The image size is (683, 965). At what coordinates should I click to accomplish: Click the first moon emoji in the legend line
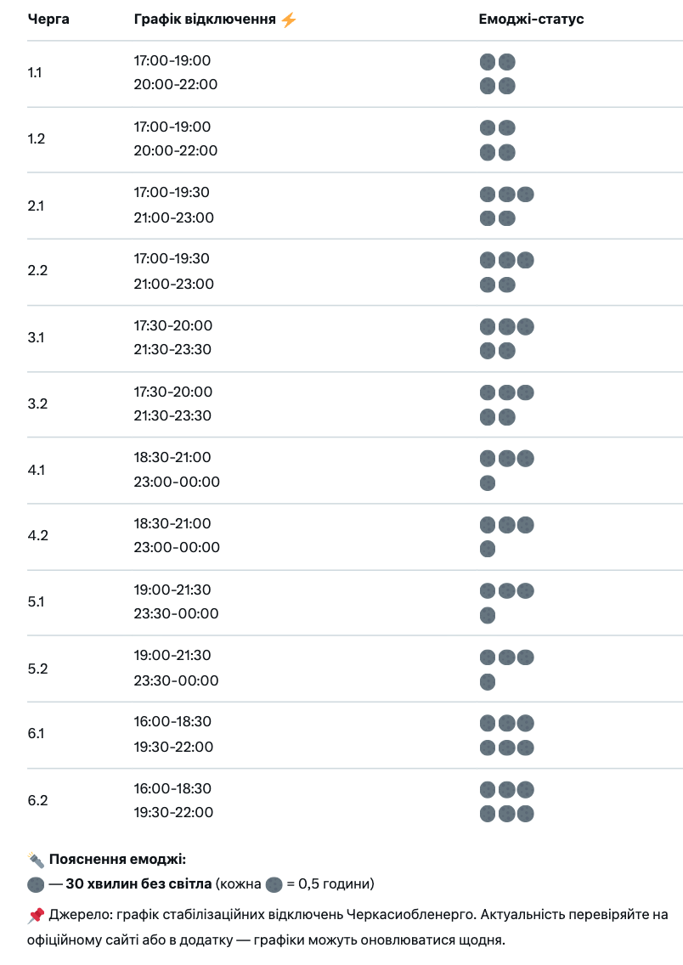(36, 885)
